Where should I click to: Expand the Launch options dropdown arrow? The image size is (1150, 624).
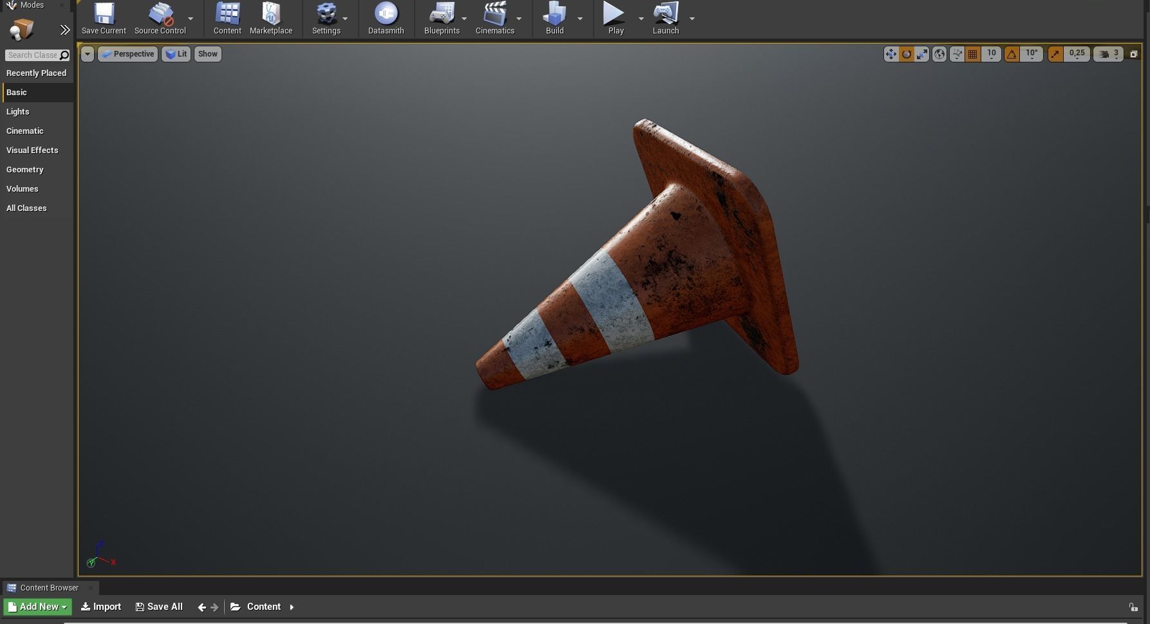coord(692,19)
